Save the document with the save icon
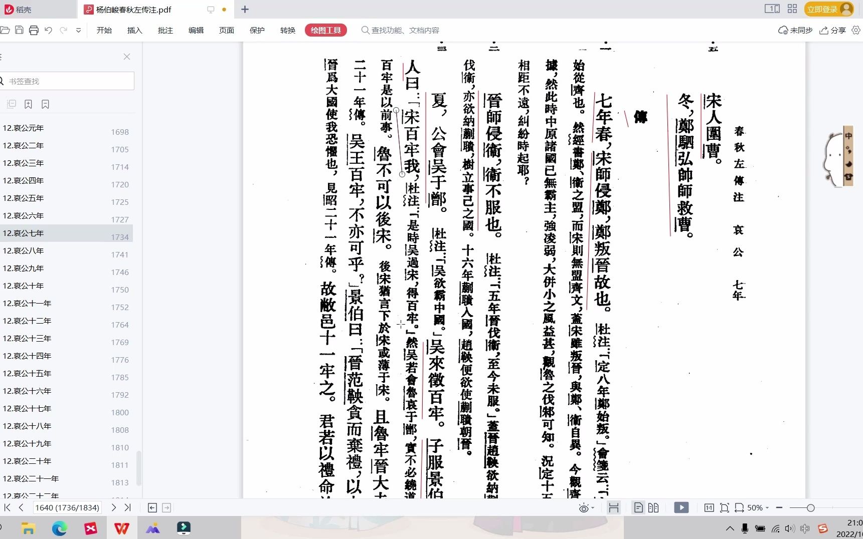Screen dimensions: 863x539 (x=19, y=30)
